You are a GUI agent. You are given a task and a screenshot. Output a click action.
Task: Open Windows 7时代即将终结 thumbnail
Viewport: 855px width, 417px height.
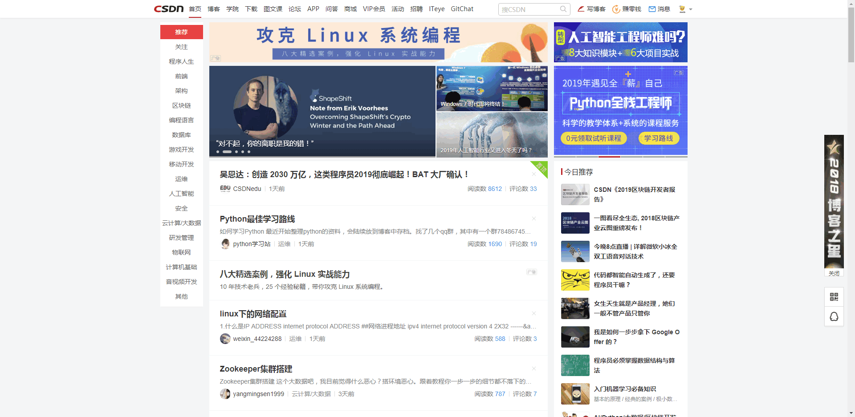[x=492, y=88]
